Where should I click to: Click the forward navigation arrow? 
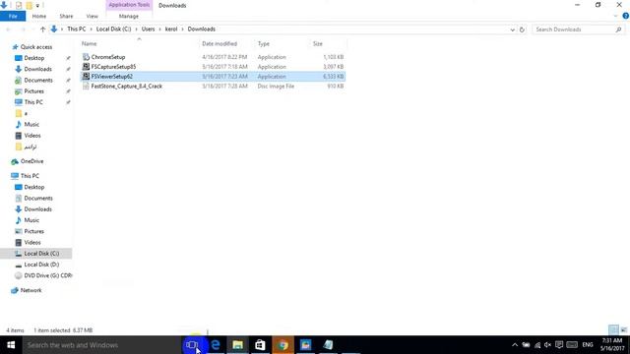(23, 29)
